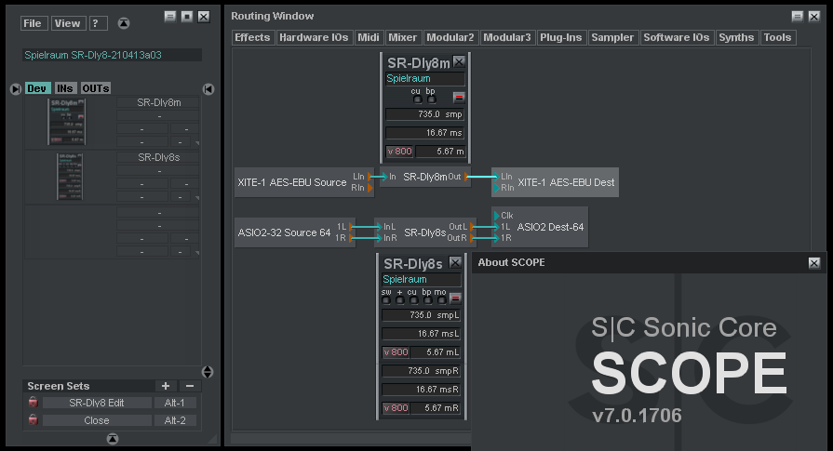
Task: Select the SR-Dly8m device thumbnail in the list
Action: pyautogui.click(x=66, y=122)
